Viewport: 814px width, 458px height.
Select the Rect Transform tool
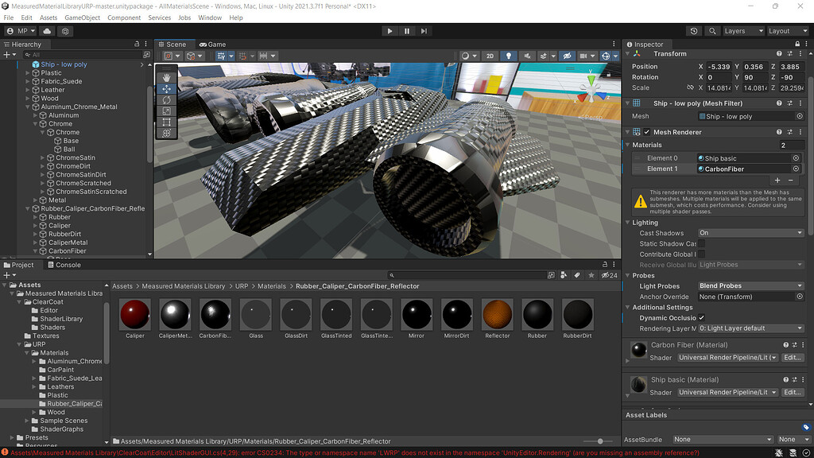click(166, 122)
